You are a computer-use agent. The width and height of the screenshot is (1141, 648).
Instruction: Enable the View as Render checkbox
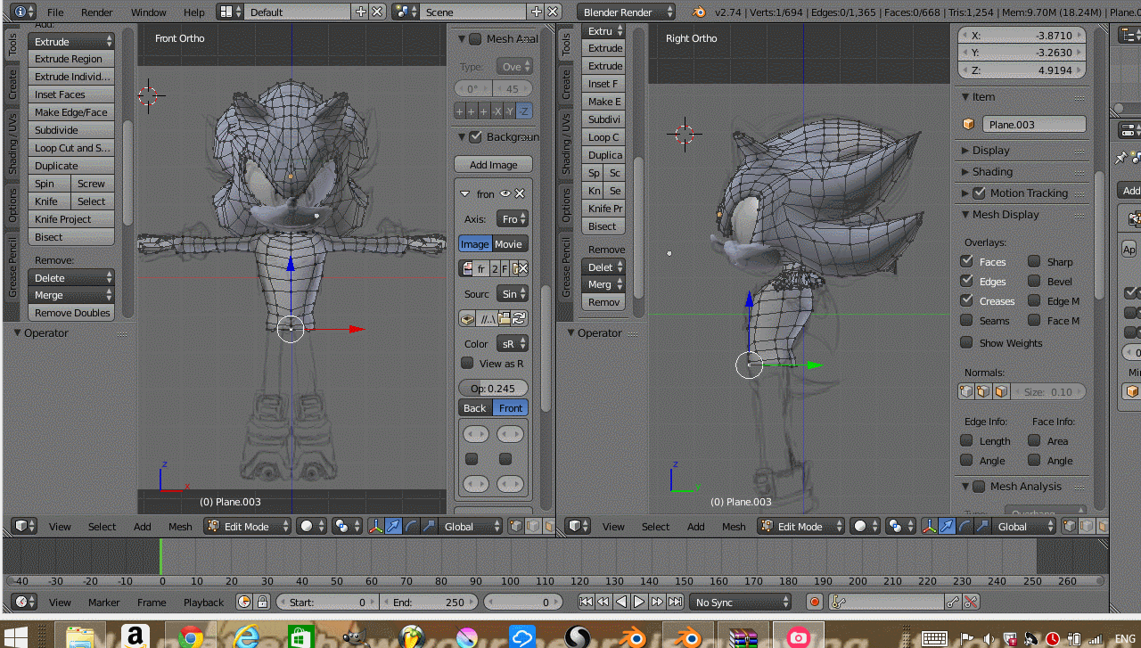[x=467, y=363]
